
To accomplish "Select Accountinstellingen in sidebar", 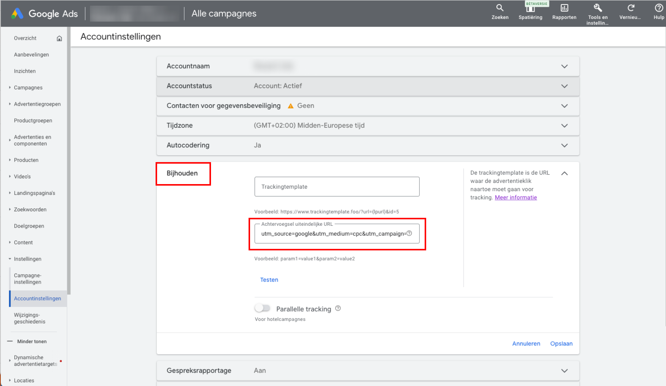I will tap(38, 298).
